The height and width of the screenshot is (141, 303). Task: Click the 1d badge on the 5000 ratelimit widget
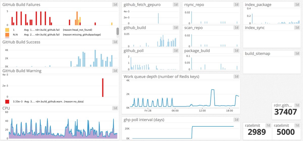click(x=297, y=125)
